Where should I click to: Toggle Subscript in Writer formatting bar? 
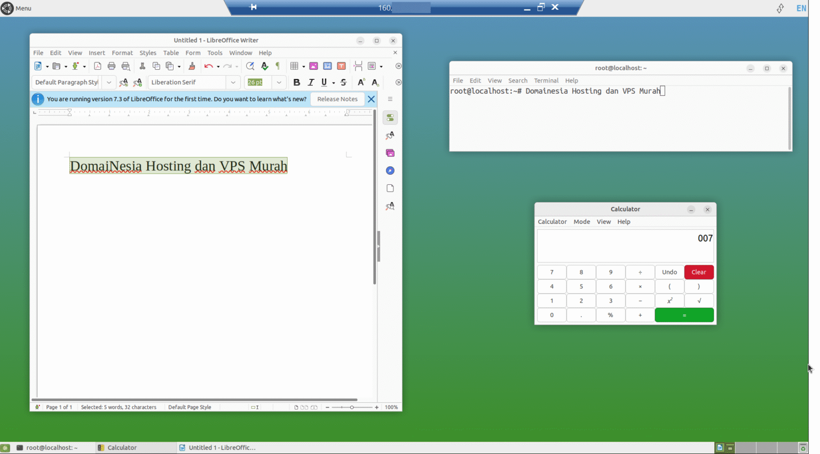click(375, 82)
